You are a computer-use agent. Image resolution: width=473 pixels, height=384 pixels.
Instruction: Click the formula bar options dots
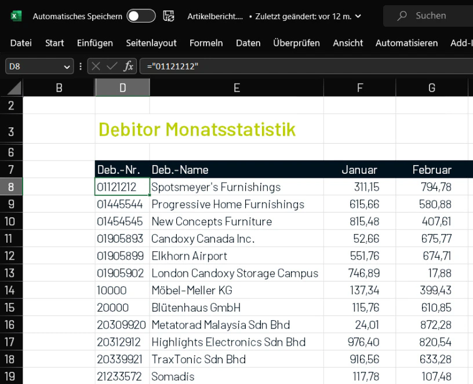click(80, 66)
